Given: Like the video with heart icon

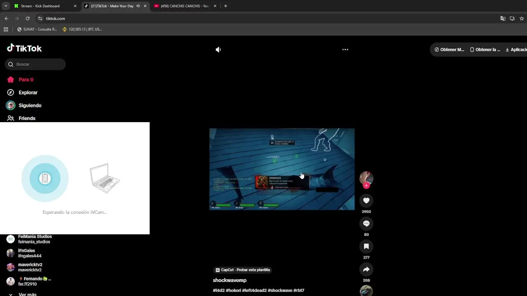Looking at the screenshot, I should pyautogui.click(x=366, y=200).
